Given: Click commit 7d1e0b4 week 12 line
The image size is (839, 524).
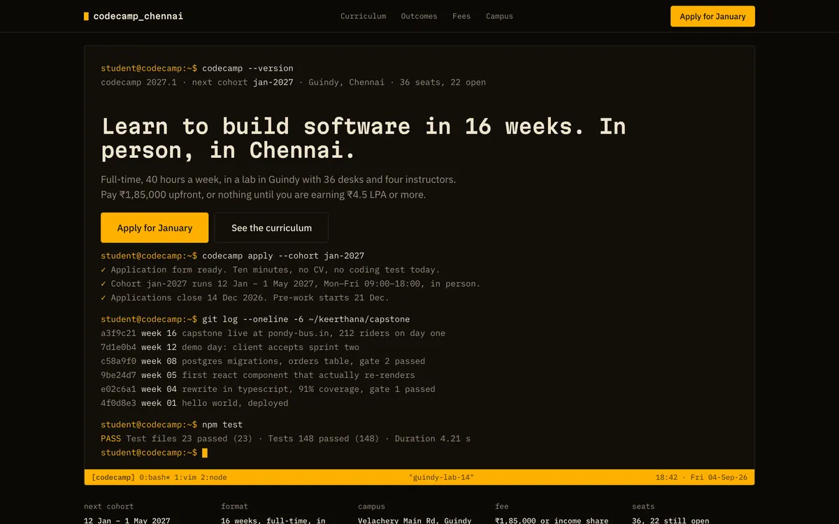Looking at the screenshot, I should tap(230, 347).
